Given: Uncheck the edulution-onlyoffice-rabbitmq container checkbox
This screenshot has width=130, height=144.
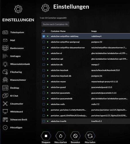Looking at the screenshot, I should tap(44, 36).
